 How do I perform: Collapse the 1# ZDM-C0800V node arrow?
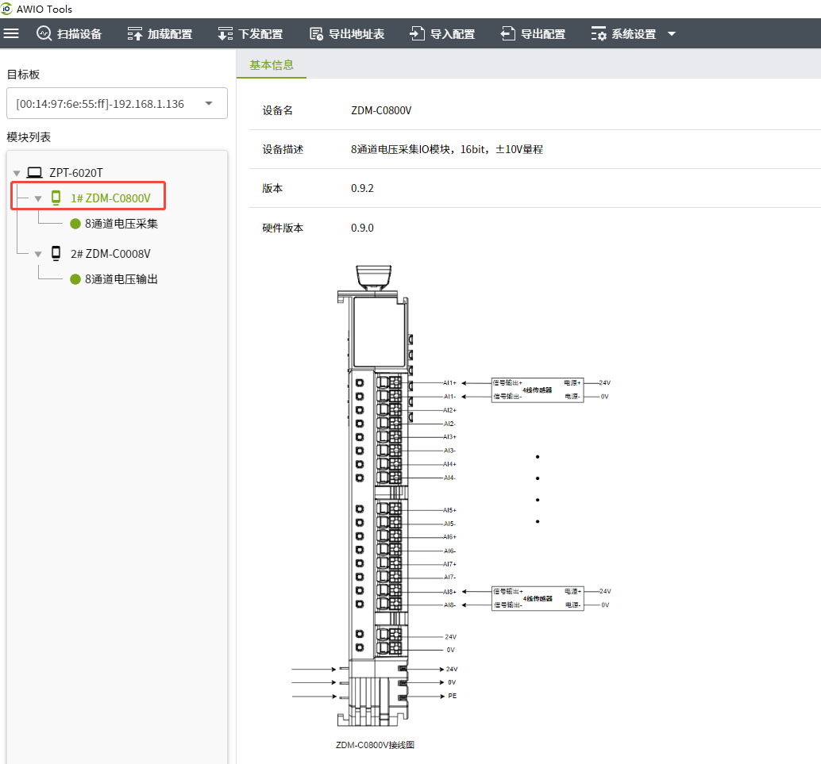37,199
